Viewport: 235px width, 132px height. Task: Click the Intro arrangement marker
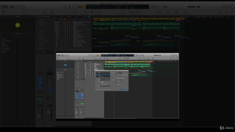pyautogui.click(x=95, y=21)
